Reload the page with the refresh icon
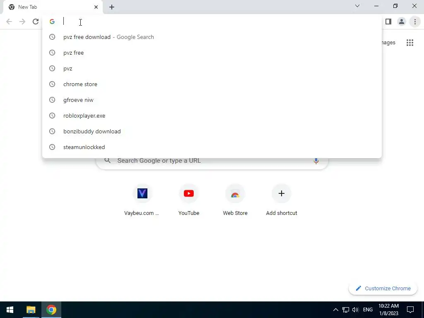The width and height of the screenshot is (424, 318). pyautogui.click(x=36, y=22)
